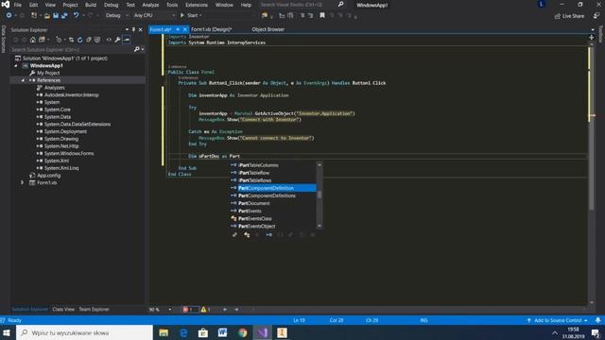
Task: Switch to the Team Explorer panel tab
Action: 95,309
